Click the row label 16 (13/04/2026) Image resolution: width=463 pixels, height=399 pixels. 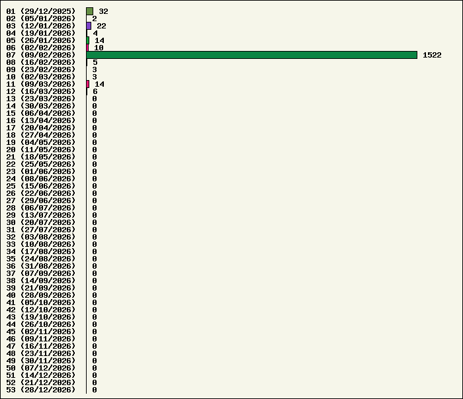tap(41, 121)
